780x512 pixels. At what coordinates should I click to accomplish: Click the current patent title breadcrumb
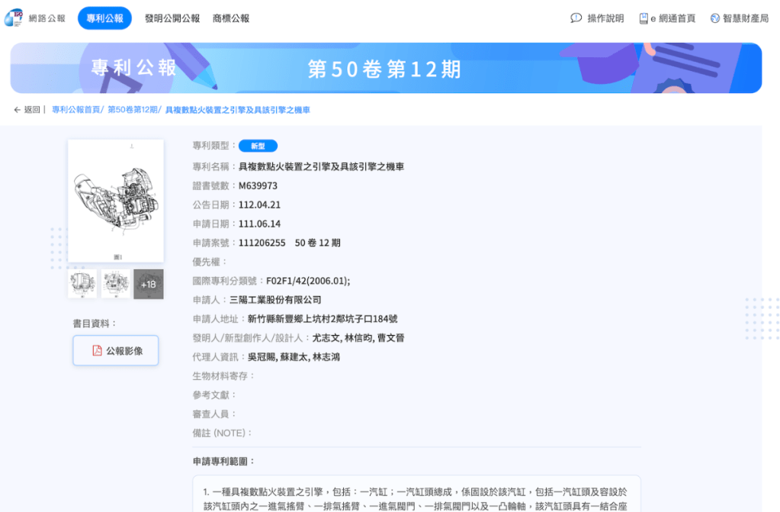click(x=237, y=110)
